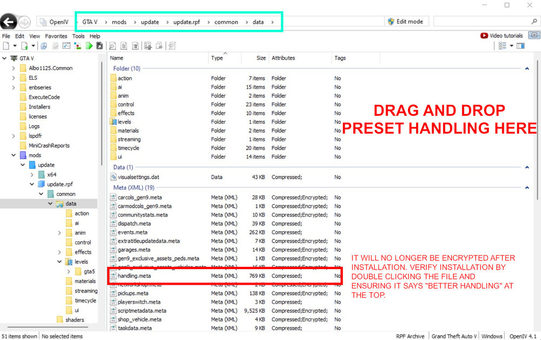The image size is (541, 340).
Task: Open the dropdown arrow next to New icon
Action: click(15, 45)
